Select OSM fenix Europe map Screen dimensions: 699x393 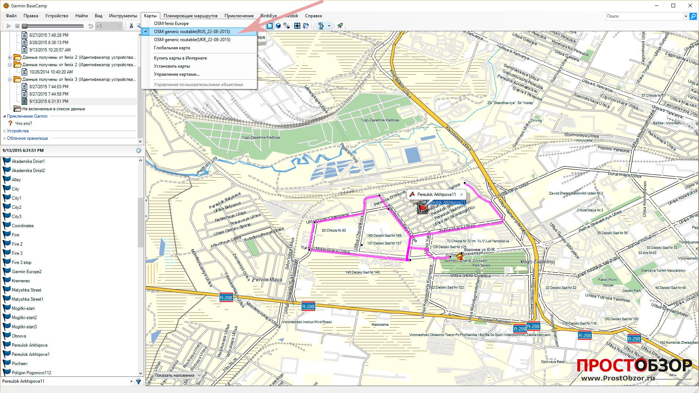point(199,24)
